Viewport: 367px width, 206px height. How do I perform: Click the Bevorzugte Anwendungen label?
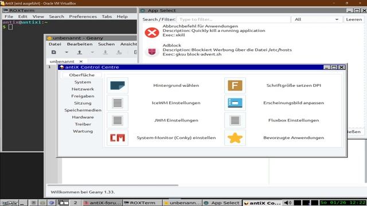pyautogui.click(x=294, y=138)
